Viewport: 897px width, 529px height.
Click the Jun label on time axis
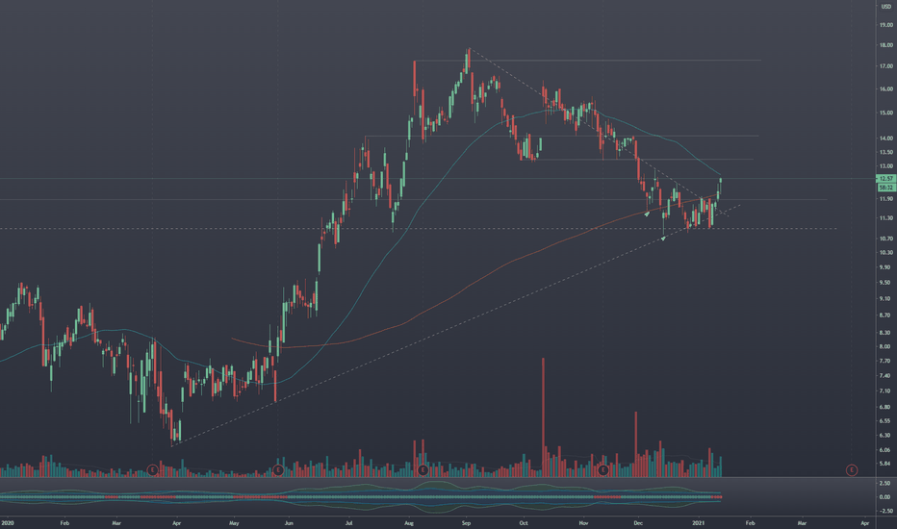coord(289,523)
